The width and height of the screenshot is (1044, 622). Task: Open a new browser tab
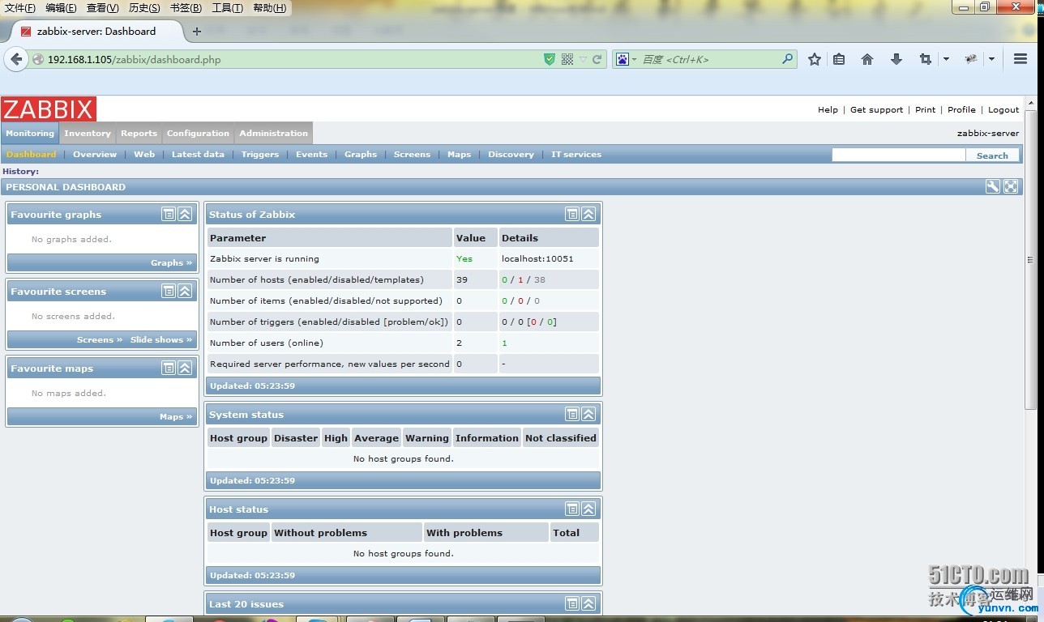[196, 32]
